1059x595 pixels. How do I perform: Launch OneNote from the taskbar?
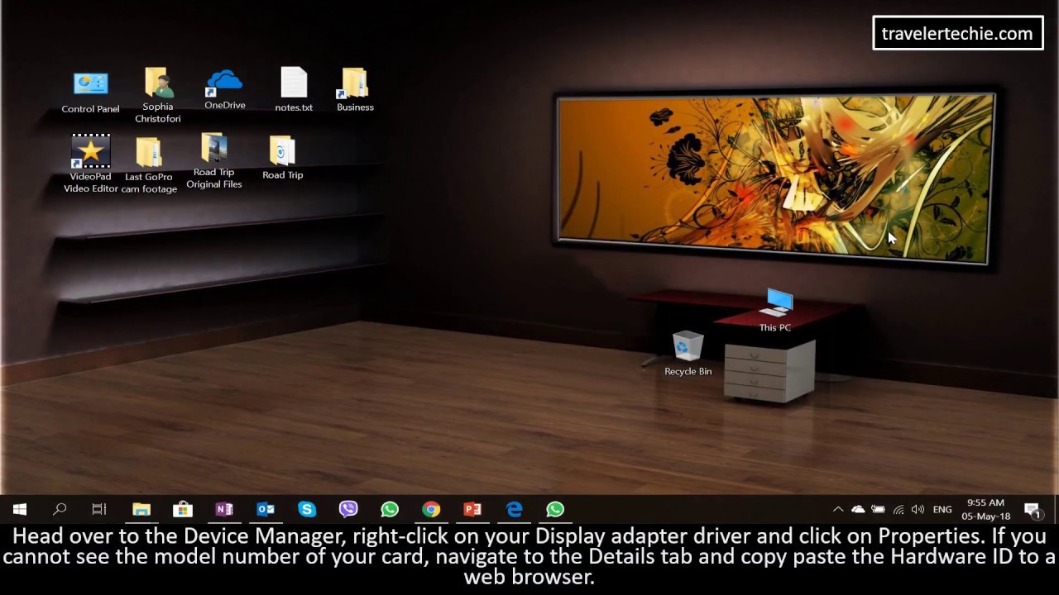pos(224,509)
